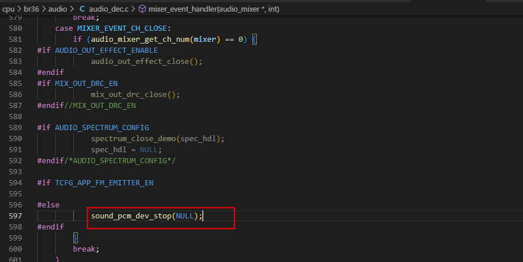This screenshot has width=523, height=262.
Task: Open the br36 breadcrumb folder
Action: (31, 9)
